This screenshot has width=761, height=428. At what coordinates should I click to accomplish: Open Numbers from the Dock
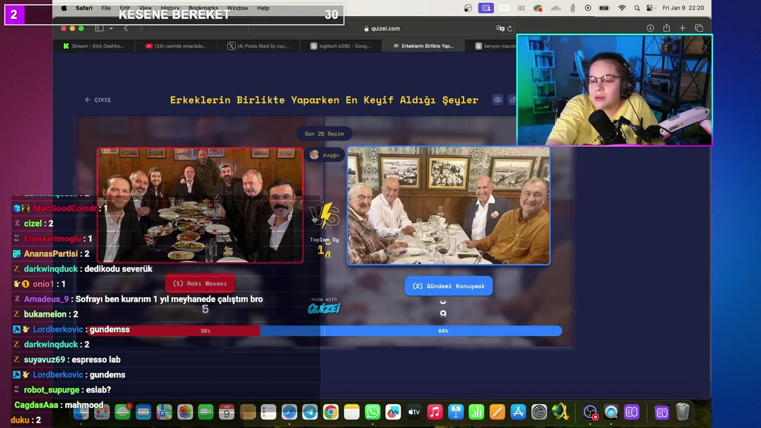point(476,412)
